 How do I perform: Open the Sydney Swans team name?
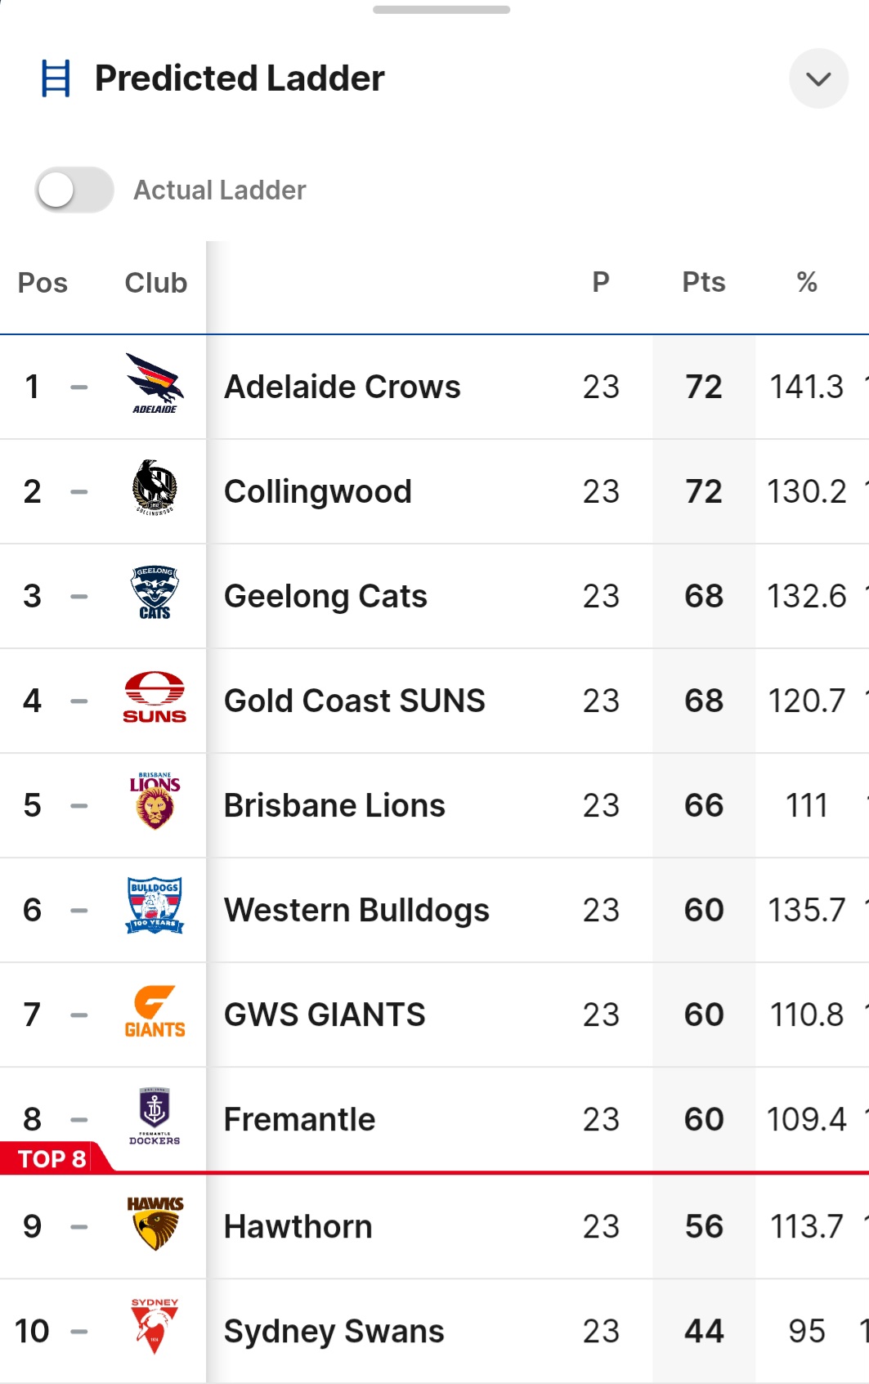tap(334, 1331)
